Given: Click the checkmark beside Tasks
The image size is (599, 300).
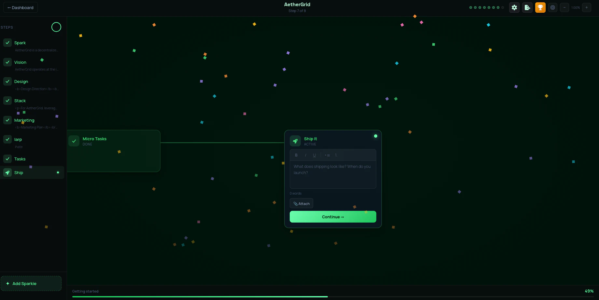Looking at the screenshot, I should click(x=7, y=159).
